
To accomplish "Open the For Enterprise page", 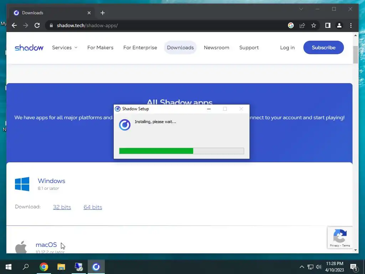I will (x=140, y=47).
